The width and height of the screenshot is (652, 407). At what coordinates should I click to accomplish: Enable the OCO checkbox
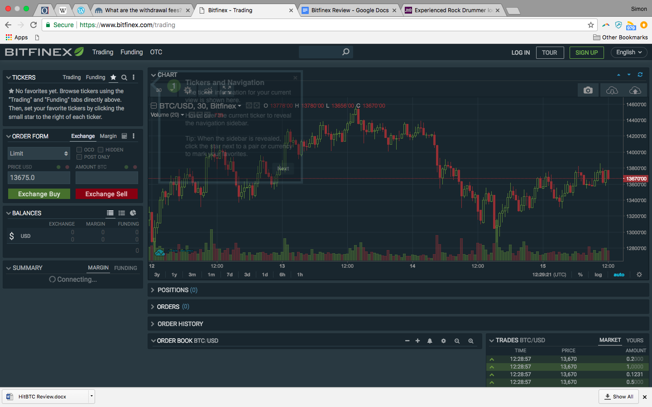tap(79, 150)
